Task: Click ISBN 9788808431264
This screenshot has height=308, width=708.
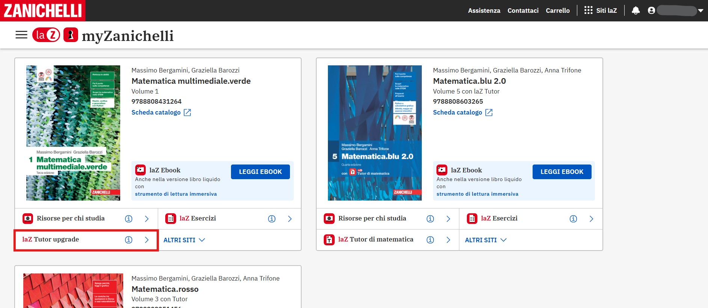Action: [x=157, y=101]
